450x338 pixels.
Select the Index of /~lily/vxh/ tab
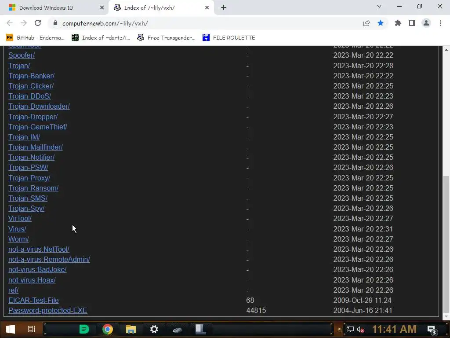(161, 8)
